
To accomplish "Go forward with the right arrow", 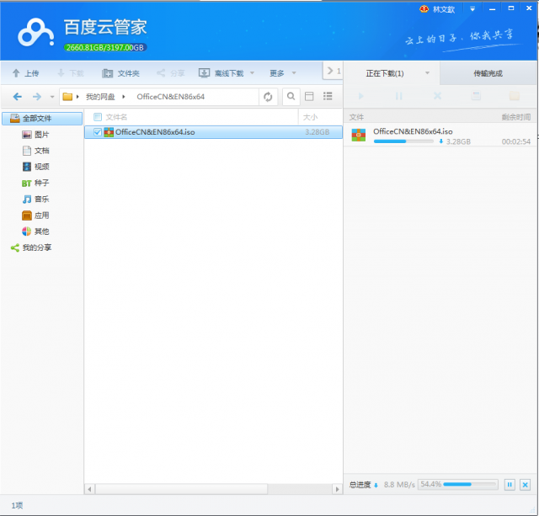I will [x=37, y=97].
